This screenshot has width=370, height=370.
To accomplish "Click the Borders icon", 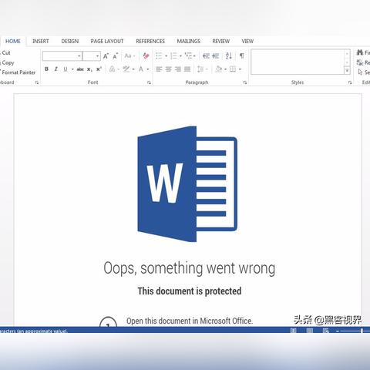I will pos(233,69).
